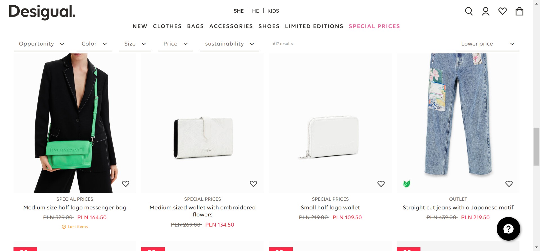Toggle wishlist heart on Japanese motif jeans

point(509,184)
